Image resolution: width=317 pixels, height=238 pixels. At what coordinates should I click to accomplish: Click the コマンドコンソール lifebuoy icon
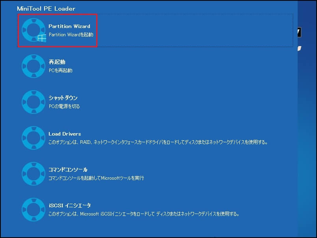pos(34,173)
